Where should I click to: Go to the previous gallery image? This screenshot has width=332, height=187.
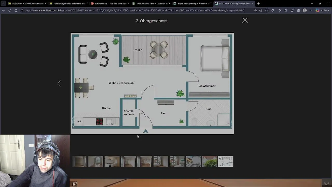click(x=59, y=83)
